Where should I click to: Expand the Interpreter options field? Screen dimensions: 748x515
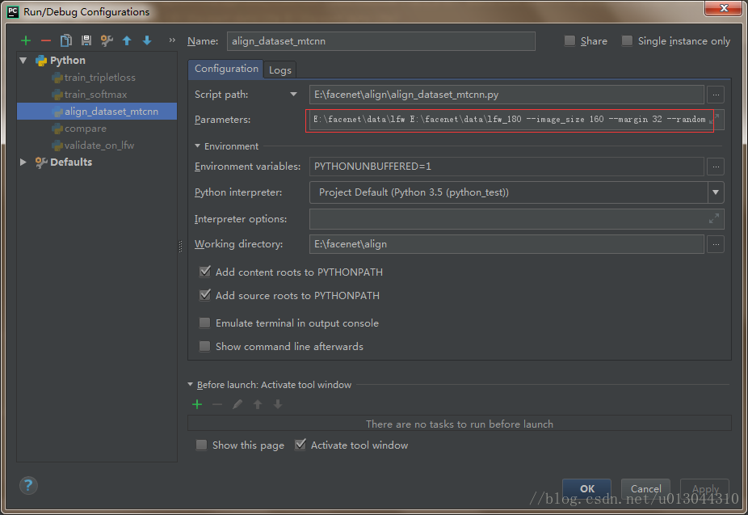point(714,218)
